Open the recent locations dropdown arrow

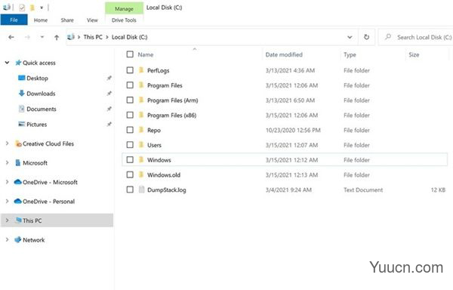42,37
